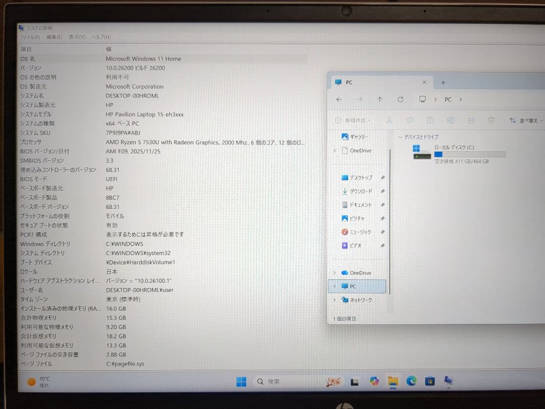This screenshot has height=409, width=545.
Task: Open Task View from taskbar
Action: pyautogui.click(x=355, y=382)
